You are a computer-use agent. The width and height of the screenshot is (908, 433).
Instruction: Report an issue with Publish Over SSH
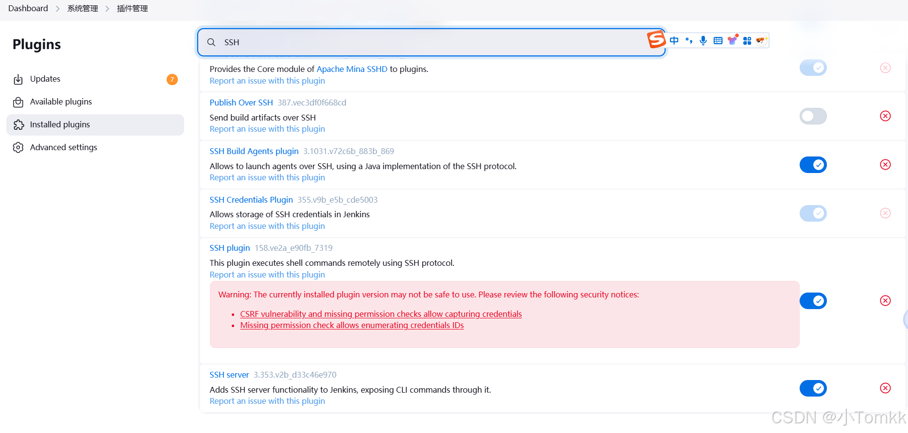click(x=267, y=129)
